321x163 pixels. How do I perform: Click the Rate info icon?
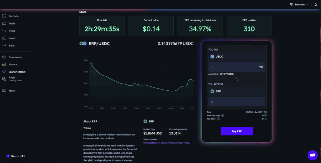click(265, 112)
